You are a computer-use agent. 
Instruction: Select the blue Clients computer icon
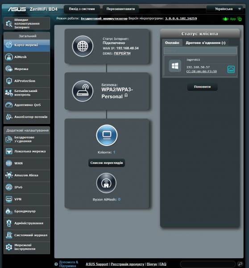[107, 135]
